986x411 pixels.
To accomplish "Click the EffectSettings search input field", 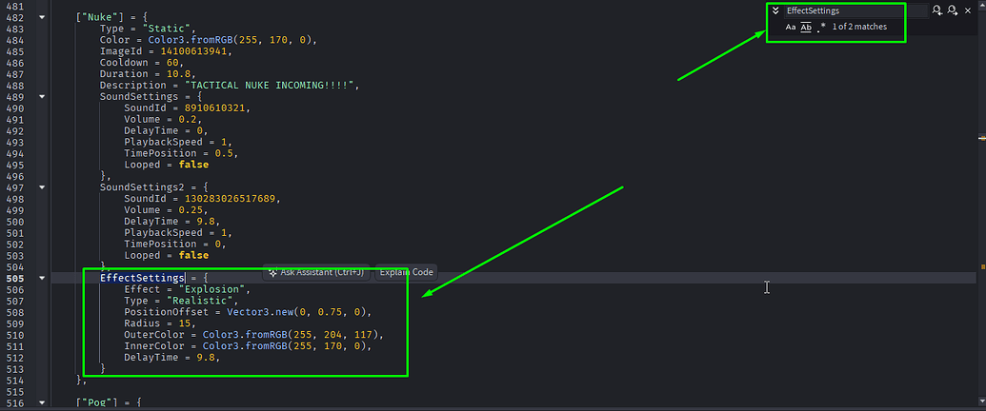I will pos(855,10).
